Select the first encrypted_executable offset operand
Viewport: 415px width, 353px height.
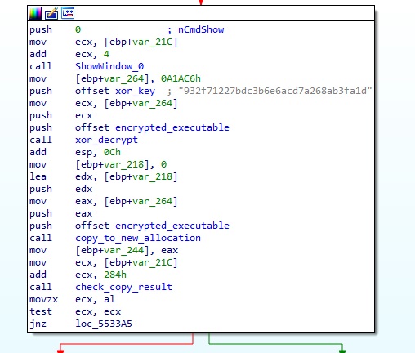(x=172, y=127)
